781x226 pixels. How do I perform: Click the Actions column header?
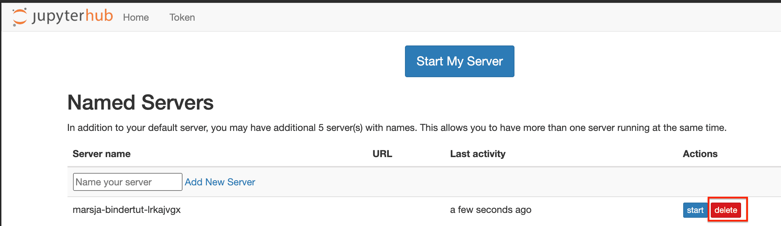[700, 154]
